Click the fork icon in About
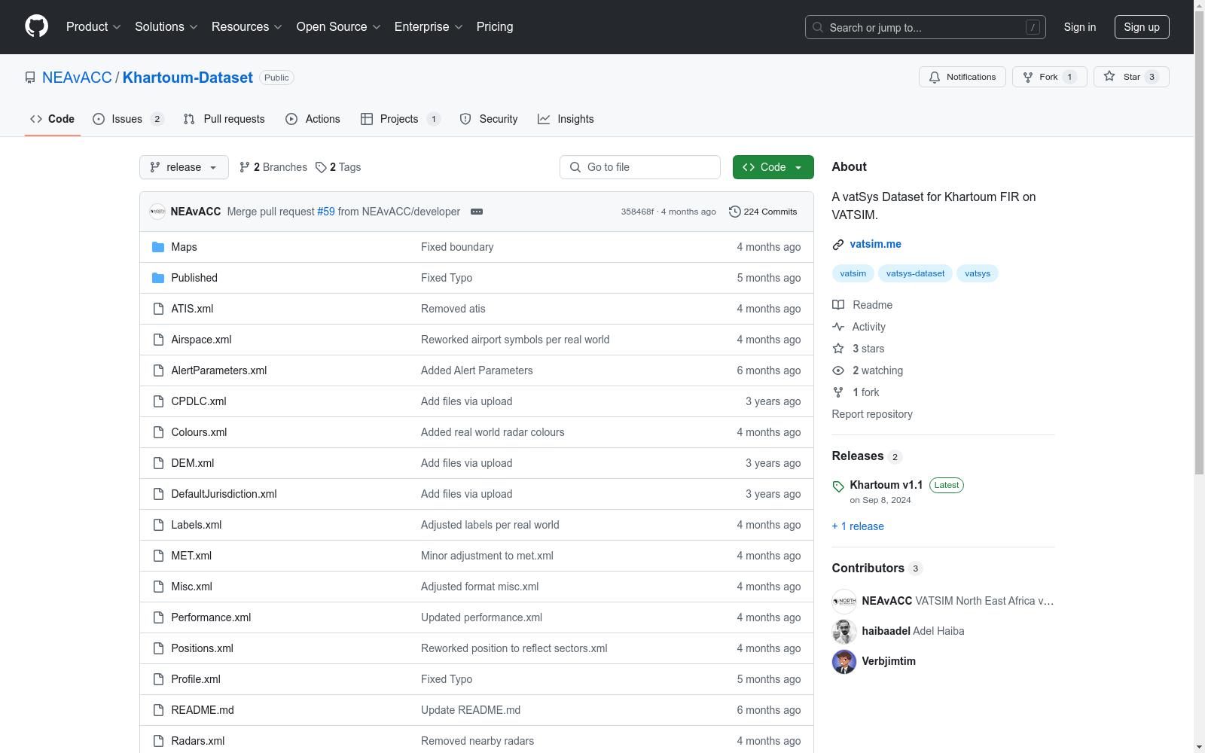Screen dimensions: 1205x753 point(838,392)
